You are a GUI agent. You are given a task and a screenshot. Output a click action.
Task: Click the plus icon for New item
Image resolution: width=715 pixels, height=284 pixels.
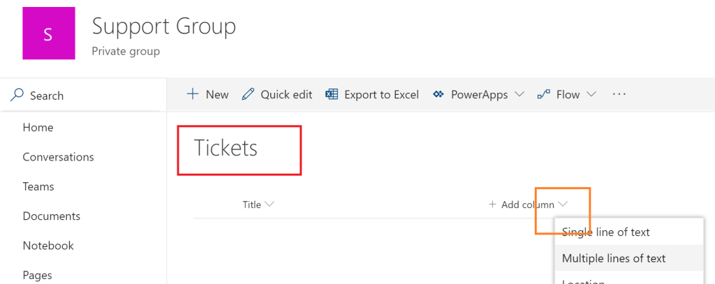193,94
